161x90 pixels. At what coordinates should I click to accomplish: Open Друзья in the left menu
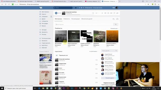pos(44,19)
